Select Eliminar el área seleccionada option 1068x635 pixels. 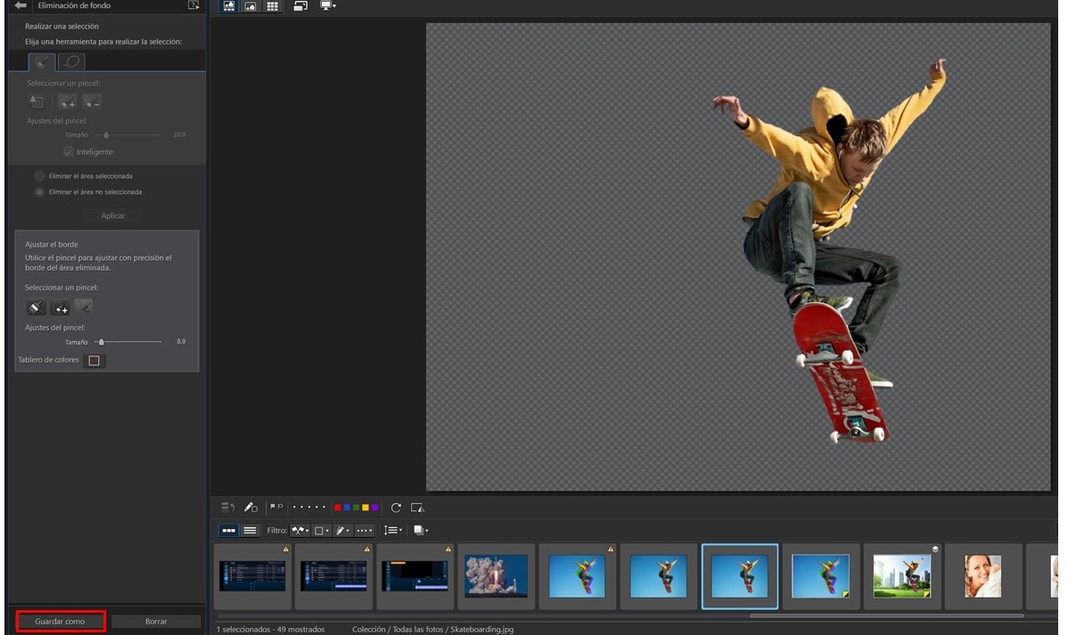(x=39, y=175)
